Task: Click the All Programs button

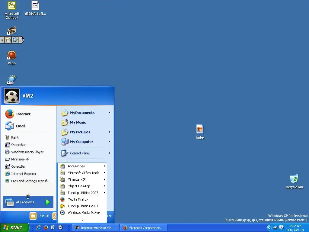Action: pyautogui.click(x=28, y=202)
